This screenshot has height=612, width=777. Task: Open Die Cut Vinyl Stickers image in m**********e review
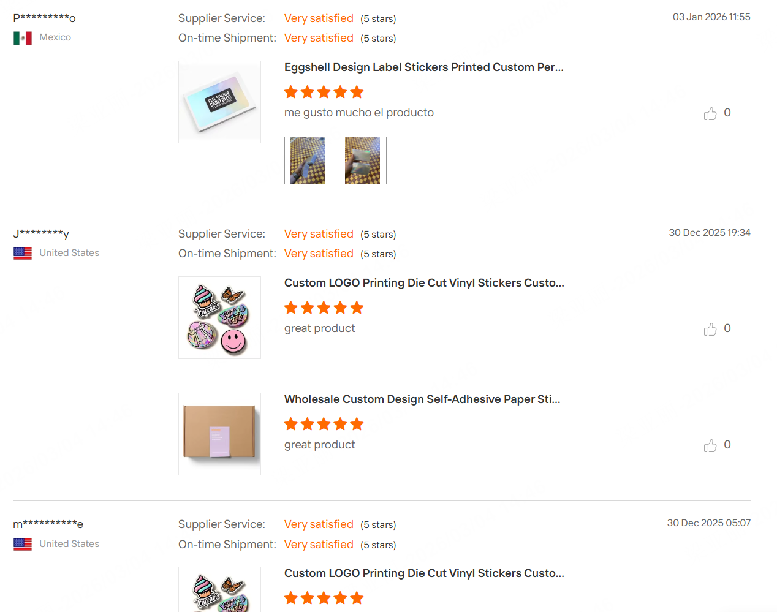click(x=219, y=590)
